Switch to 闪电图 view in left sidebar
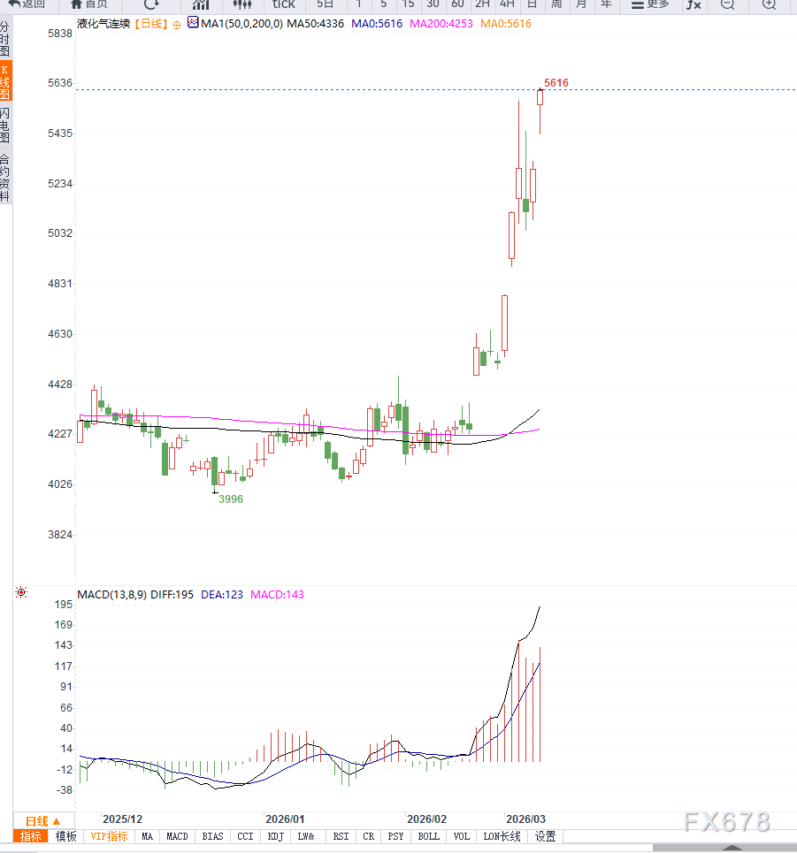 [x=5, y=126]
